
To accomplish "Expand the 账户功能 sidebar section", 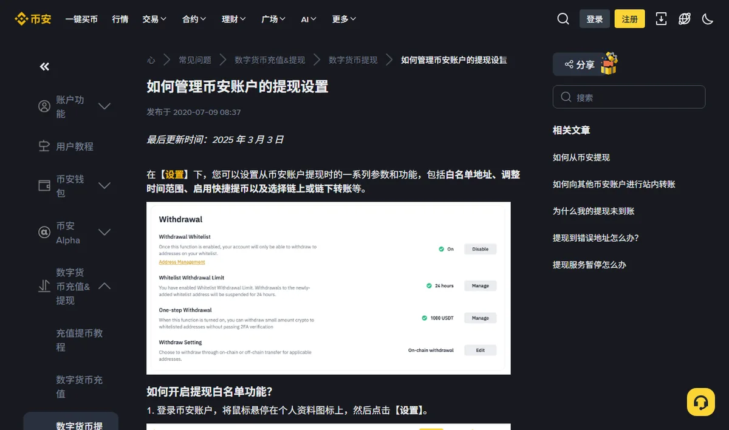I will [104, 106].
